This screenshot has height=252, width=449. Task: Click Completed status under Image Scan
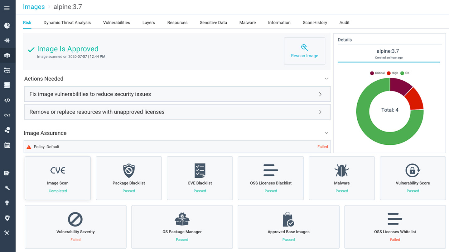point(58,191)
